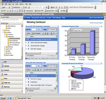Toggle select-all checkbox in campaigns list
The height and width of the screenshot is (100, 106).
[27, 37]
